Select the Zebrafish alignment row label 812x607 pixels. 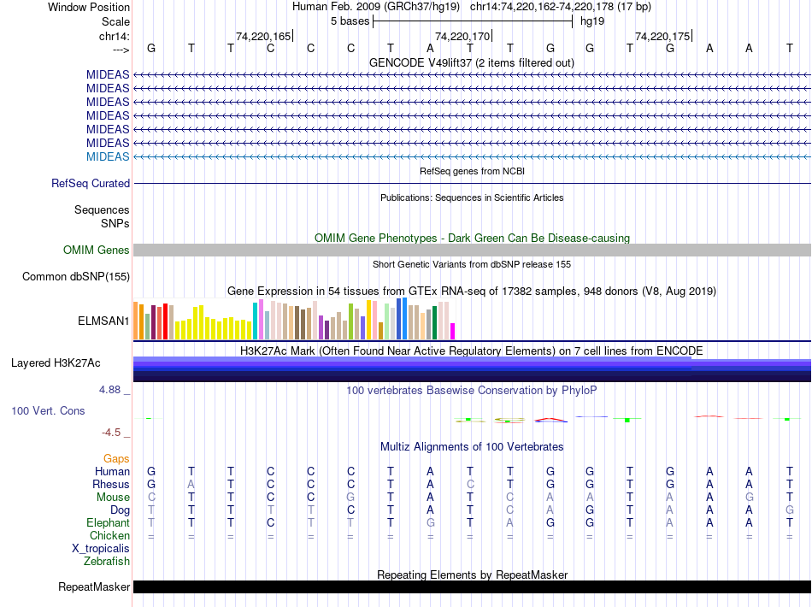coord(107,562)
